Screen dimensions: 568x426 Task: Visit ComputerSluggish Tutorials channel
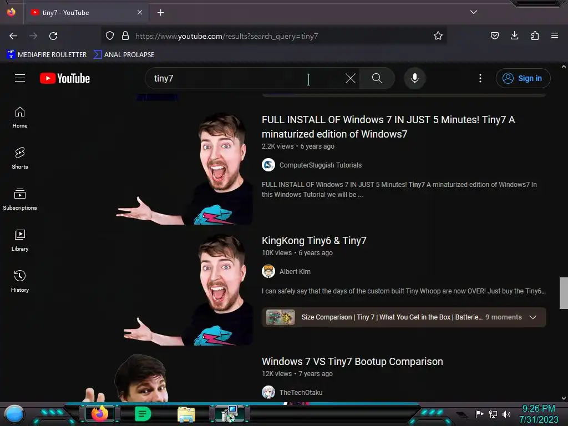pos(321,165)
